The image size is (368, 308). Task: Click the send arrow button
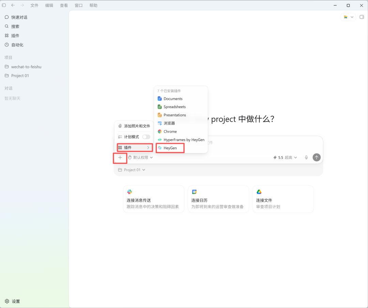click(317, 157)
